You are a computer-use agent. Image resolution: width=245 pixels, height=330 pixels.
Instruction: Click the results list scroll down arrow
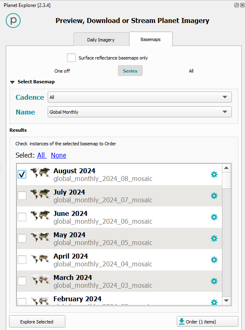coord(227,300)
